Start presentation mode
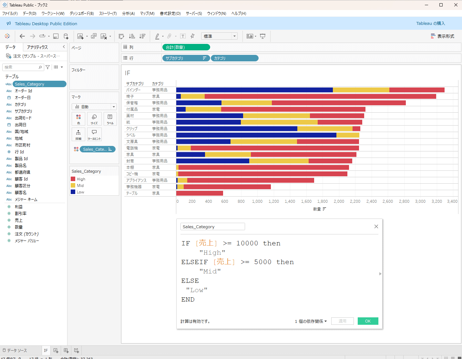The height and width of the screenshot is (359, 462). pos(262,36)
